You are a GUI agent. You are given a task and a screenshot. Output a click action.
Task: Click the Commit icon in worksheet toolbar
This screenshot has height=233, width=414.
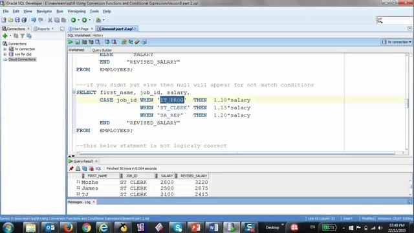coord(107,42)
